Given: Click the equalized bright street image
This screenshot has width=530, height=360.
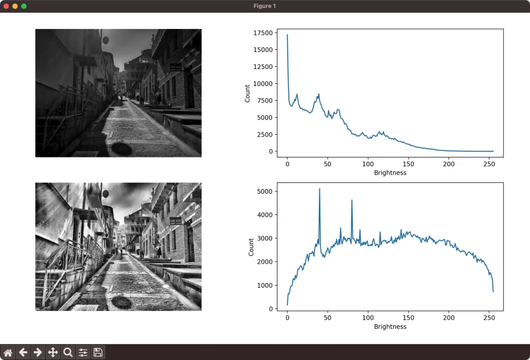Looking at the screenshot, I should (x=119, y=247).
